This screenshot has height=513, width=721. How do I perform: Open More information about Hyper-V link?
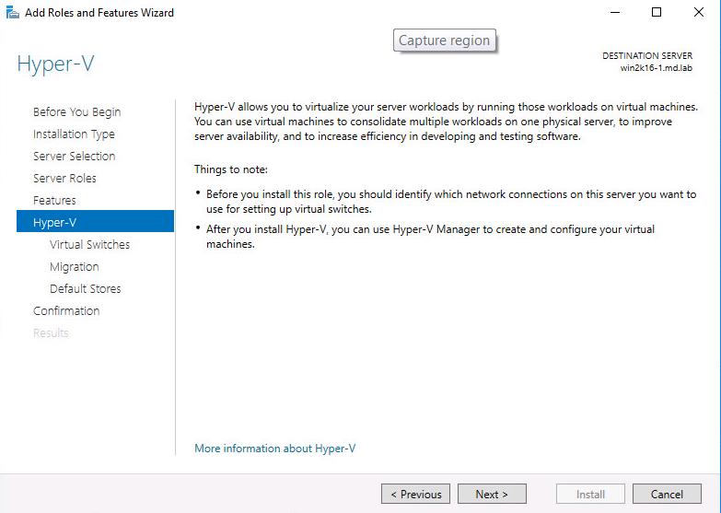275,449
